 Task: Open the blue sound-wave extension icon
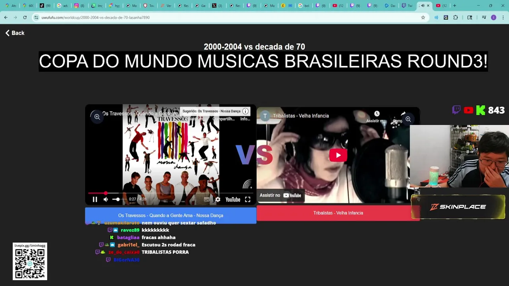(x=436, y=17)
